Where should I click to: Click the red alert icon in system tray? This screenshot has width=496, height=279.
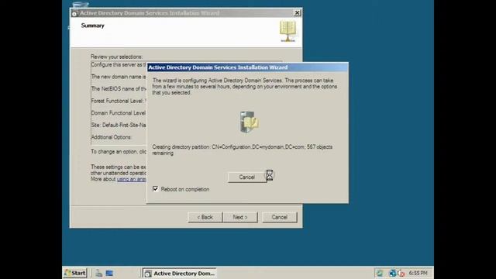click(401, 273)
